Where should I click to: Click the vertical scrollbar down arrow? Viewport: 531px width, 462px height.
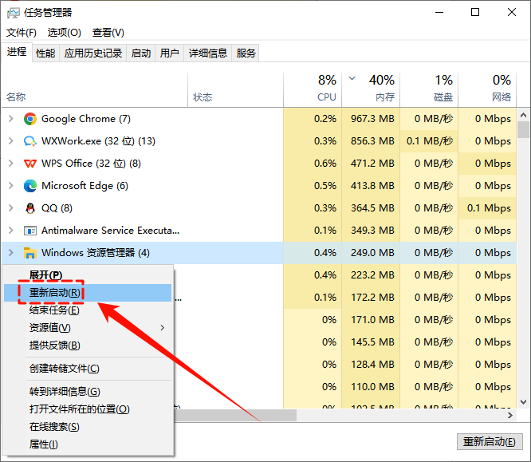(x=523, y=402)
